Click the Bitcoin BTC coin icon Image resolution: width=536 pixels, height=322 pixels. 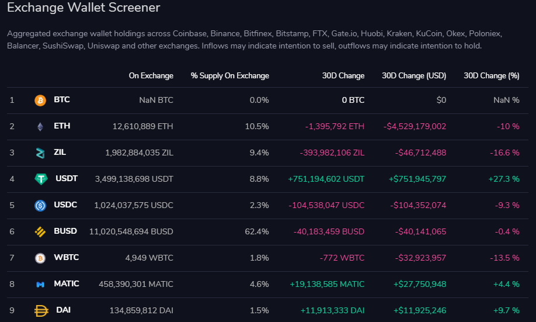pyautogui.click(x=40, y=101)
